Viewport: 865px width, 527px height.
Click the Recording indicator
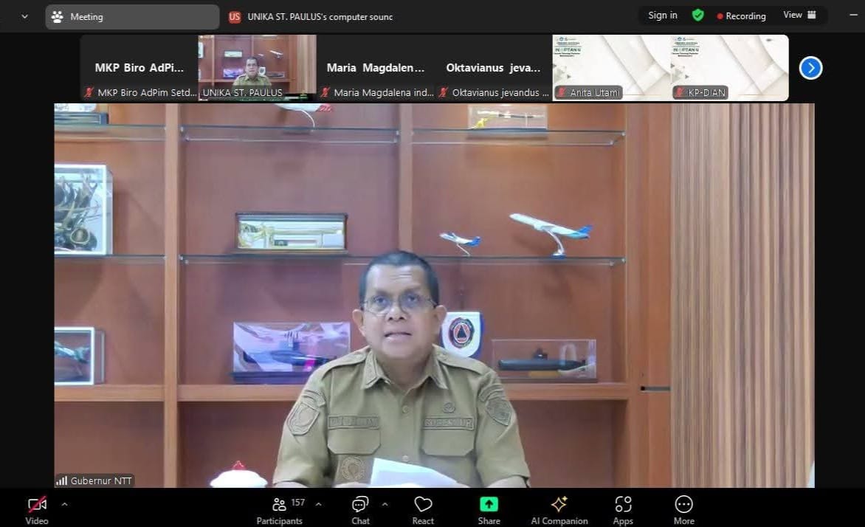pyautogui.click(x=741, y=16)
